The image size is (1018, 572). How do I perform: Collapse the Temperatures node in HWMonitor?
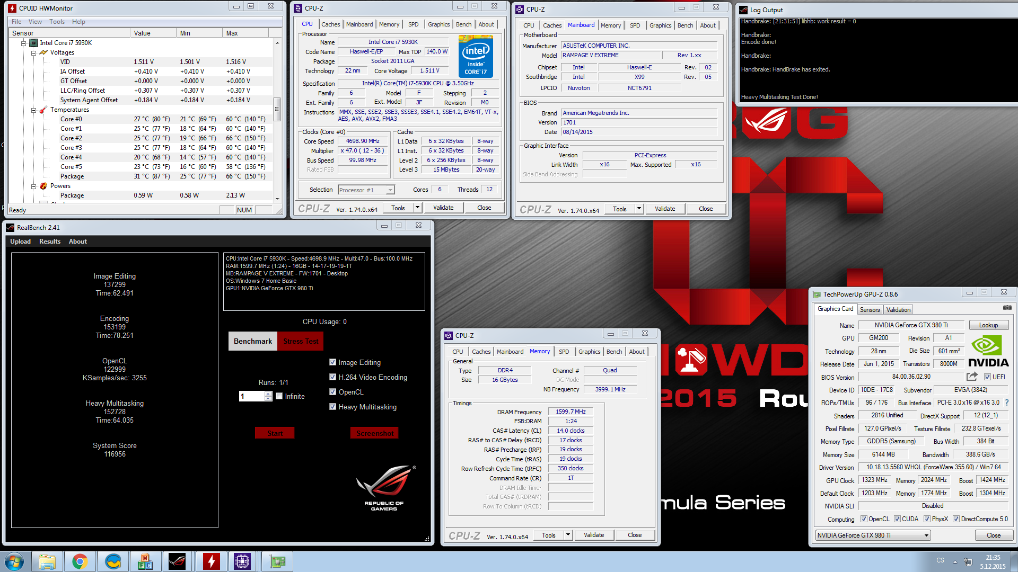coord(33,110)
